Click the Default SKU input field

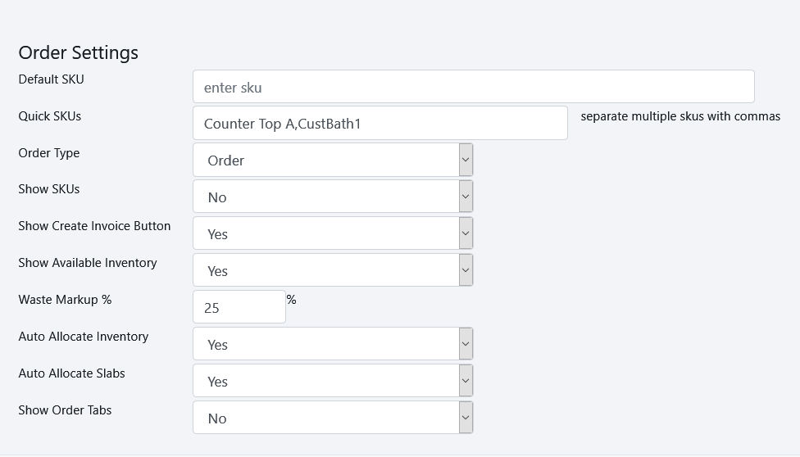click(x=473, y=87)
